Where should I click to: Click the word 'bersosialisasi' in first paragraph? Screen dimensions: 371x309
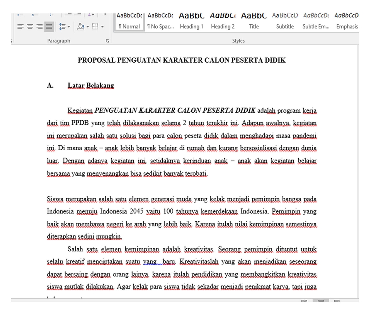point(259,148)
